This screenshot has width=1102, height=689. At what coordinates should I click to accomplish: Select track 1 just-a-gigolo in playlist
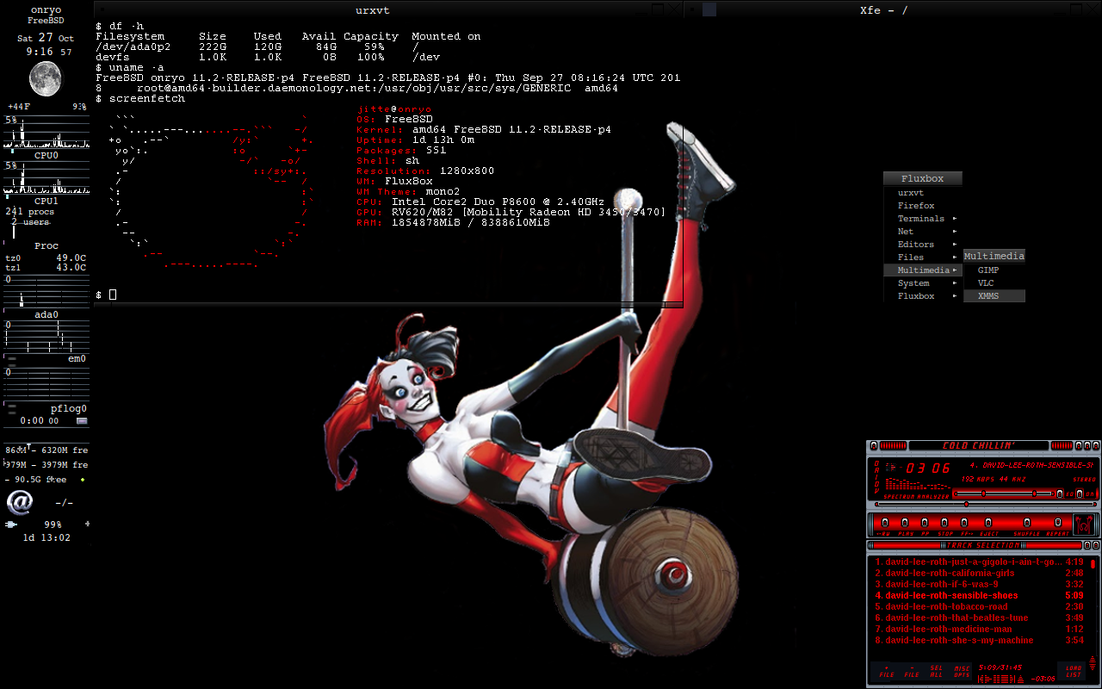point(979,562)
